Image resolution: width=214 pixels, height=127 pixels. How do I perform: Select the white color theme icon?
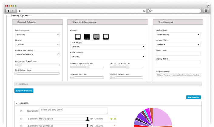(78, 37)
